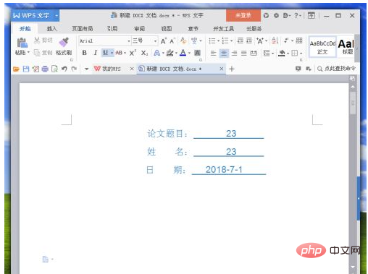Click the Decrease indent icon

click(x=240, y=40)
